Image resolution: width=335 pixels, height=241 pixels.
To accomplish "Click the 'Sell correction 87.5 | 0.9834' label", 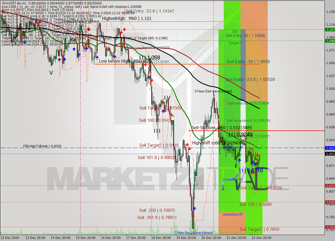I will pyautogui.click(x=248, y=103).
